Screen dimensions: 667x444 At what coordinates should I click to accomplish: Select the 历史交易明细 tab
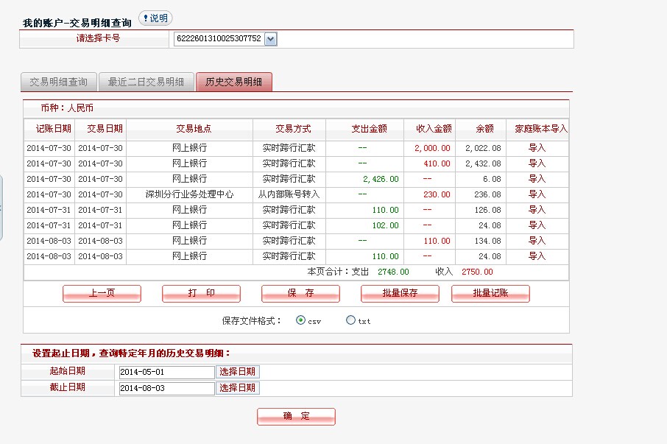click(x=233, y=82)
